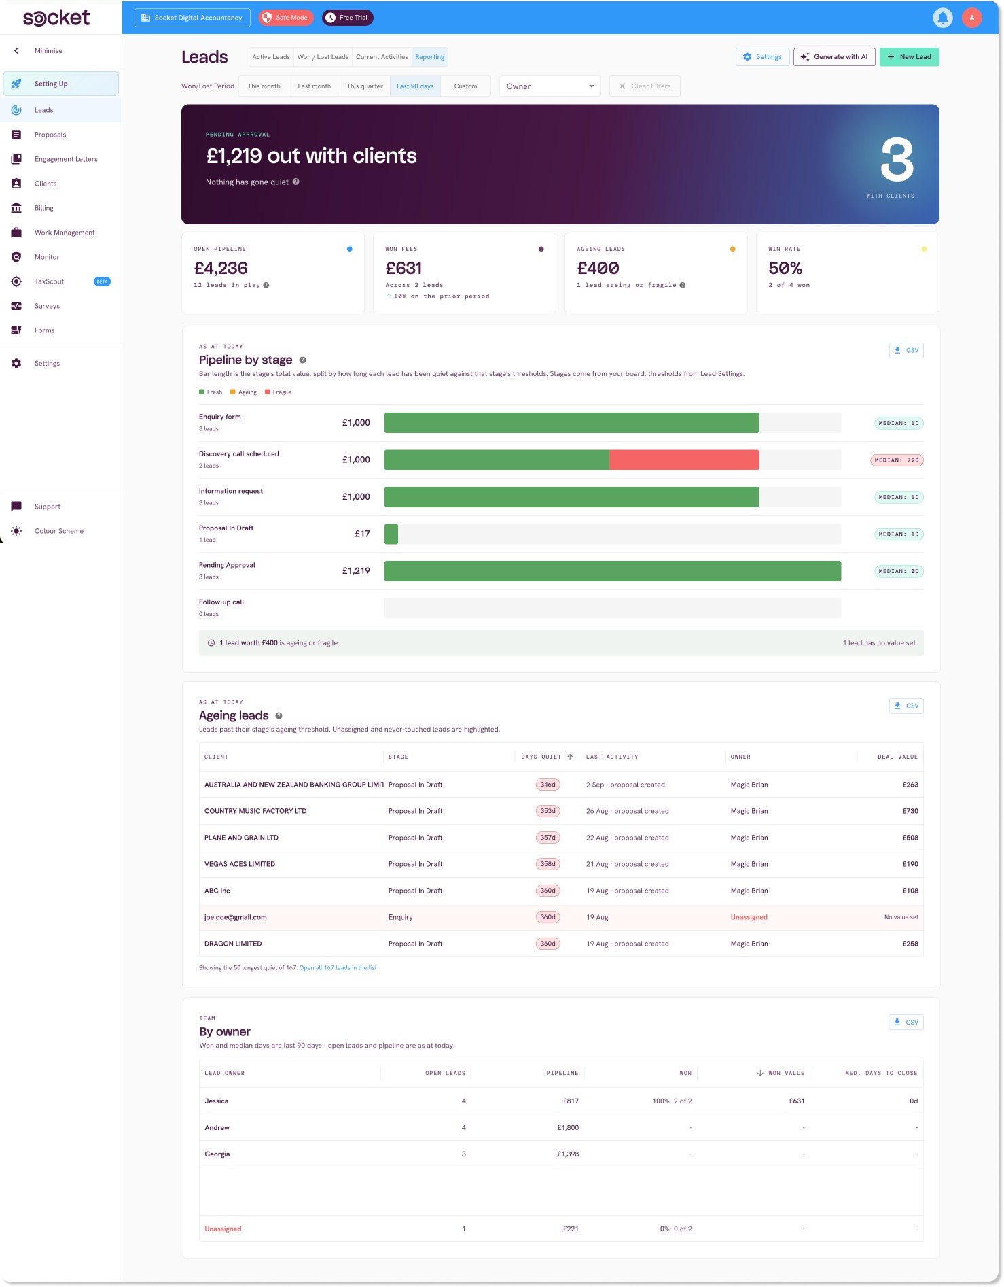
Task: Click help icon next to Ageing leads heading
Action: pos(279,716)
